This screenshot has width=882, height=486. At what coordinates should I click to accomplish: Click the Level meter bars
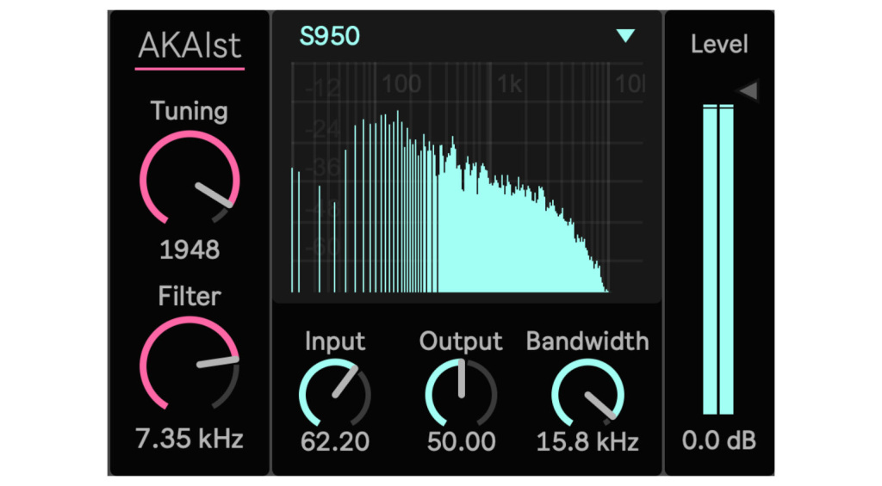[718, 259]
